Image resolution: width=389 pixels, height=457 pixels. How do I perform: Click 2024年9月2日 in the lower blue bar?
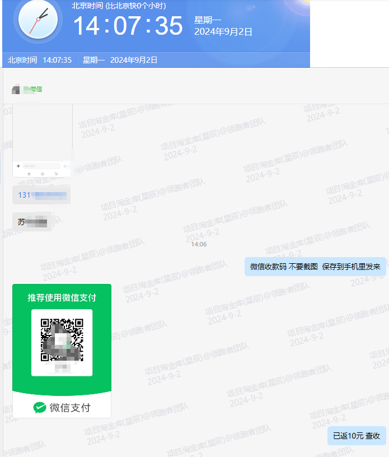(134, 60)
